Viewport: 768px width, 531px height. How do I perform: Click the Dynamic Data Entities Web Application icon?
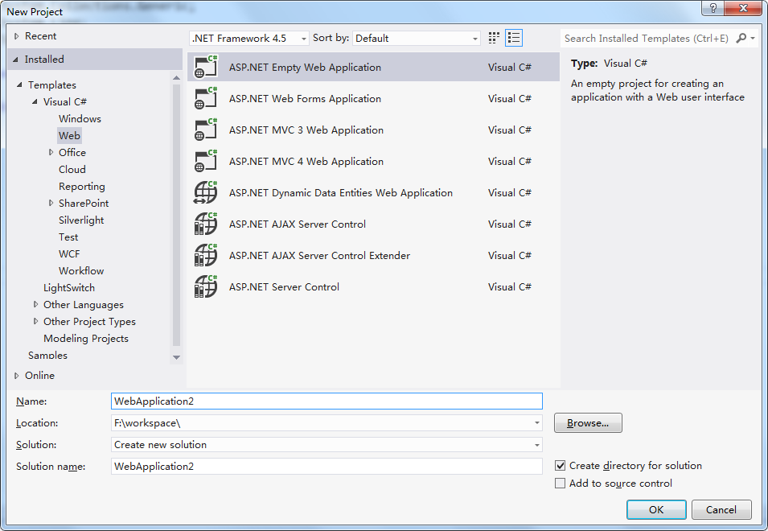206,192
